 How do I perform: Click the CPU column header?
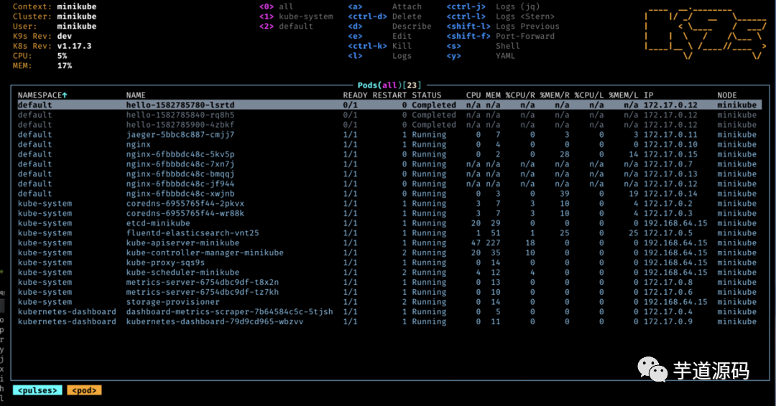tap(473, 95)
